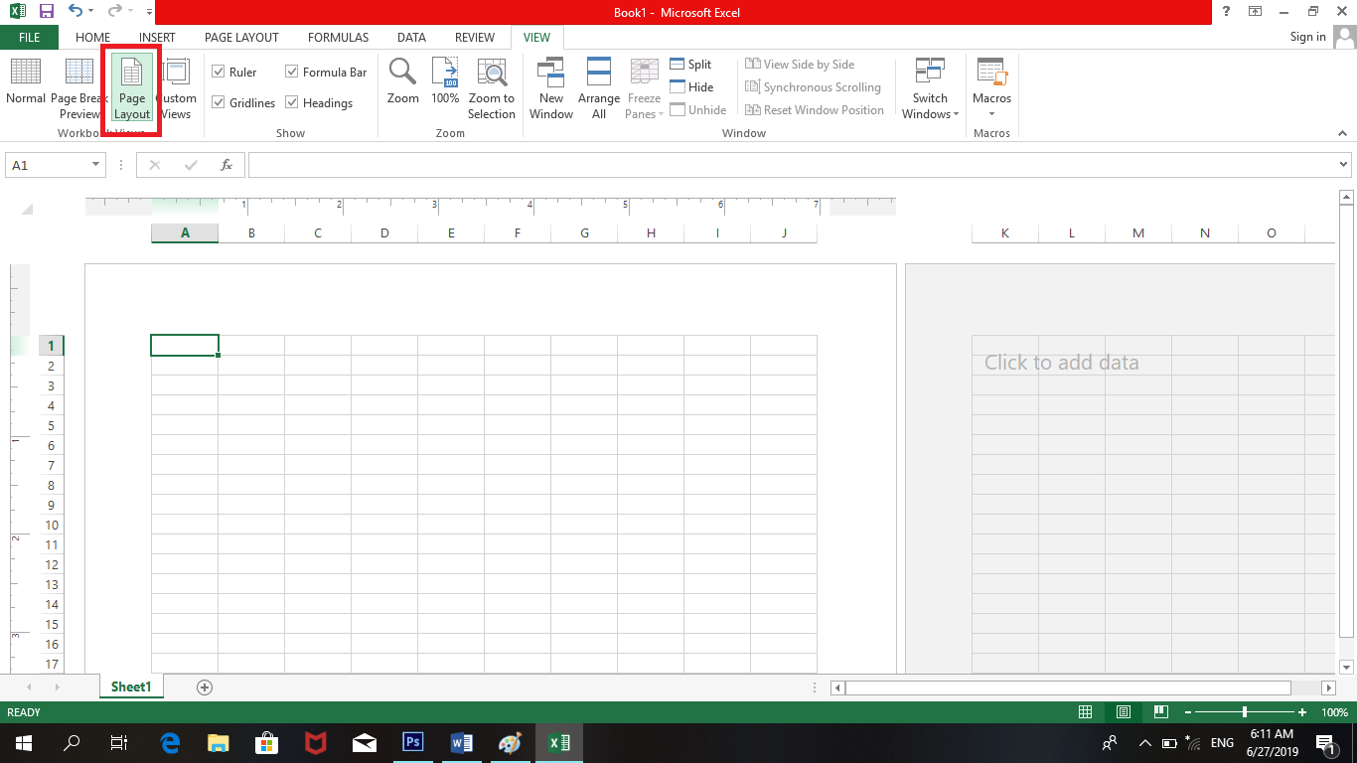Click the Sign in link
1357x763 pixels.
1307,36
